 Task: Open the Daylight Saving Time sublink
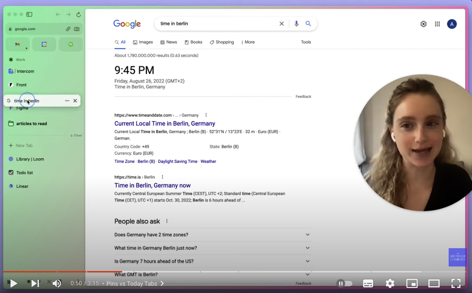(x=178, y=161)
